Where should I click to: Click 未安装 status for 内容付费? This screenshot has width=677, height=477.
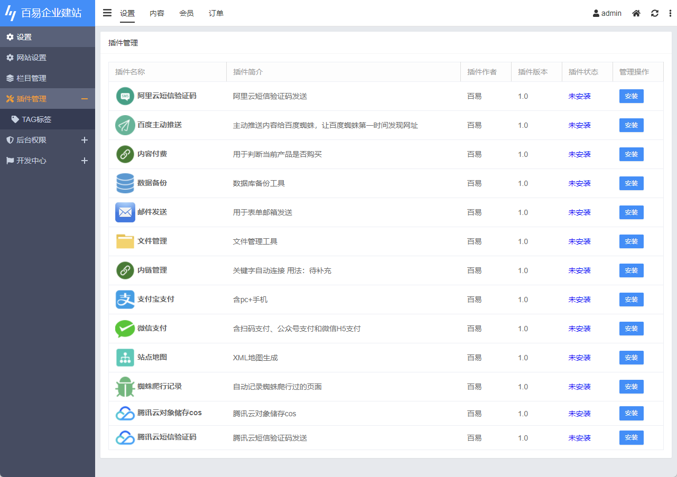(x=579, y=155)
